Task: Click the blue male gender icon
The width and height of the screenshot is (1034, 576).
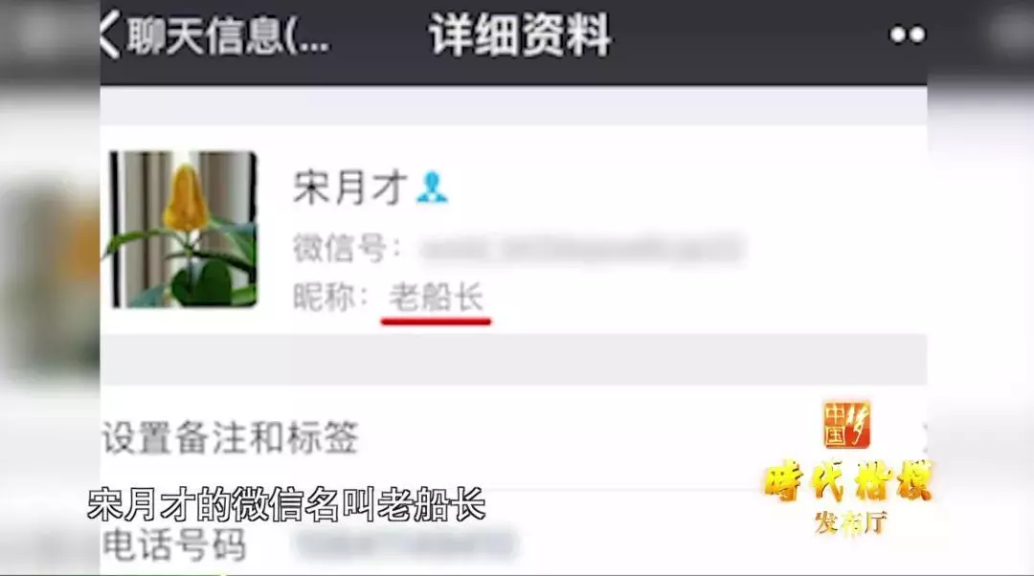Action: click(433, 188)
